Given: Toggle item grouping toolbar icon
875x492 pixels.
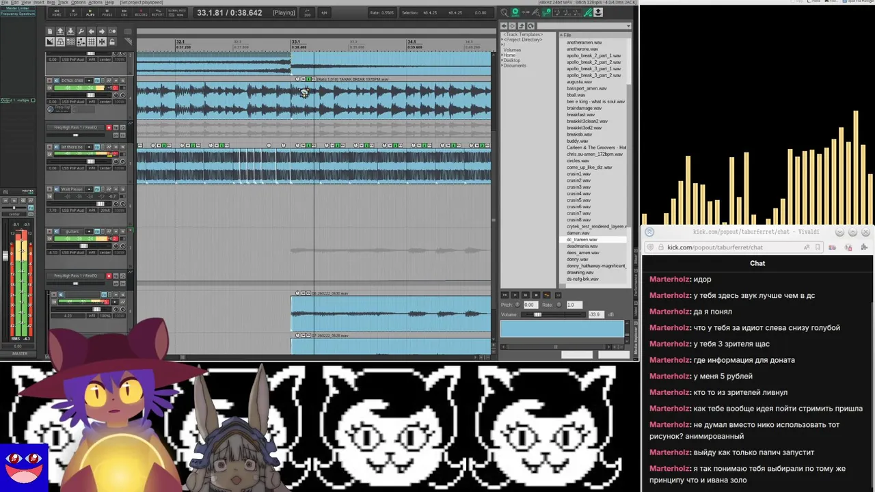Looking at the screenshot, I should [60, 42].
